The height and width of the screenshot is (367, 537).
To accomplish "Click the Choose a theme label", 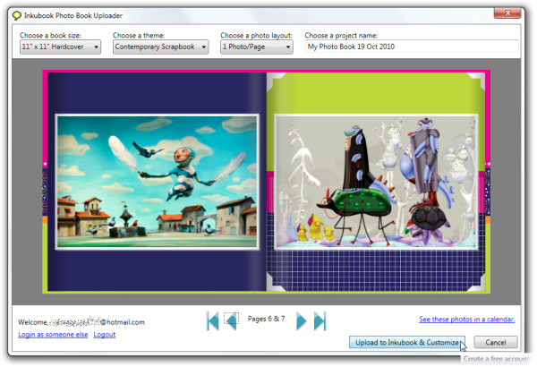I will tap(139, 35).
